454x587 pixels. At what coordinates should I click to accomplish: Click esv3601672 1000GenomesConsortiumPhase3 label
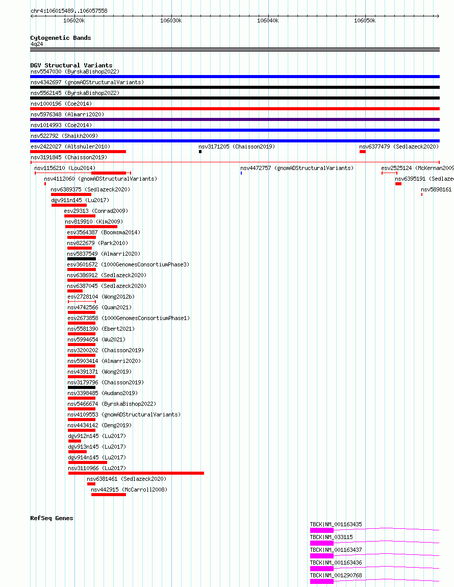[128, 265]
